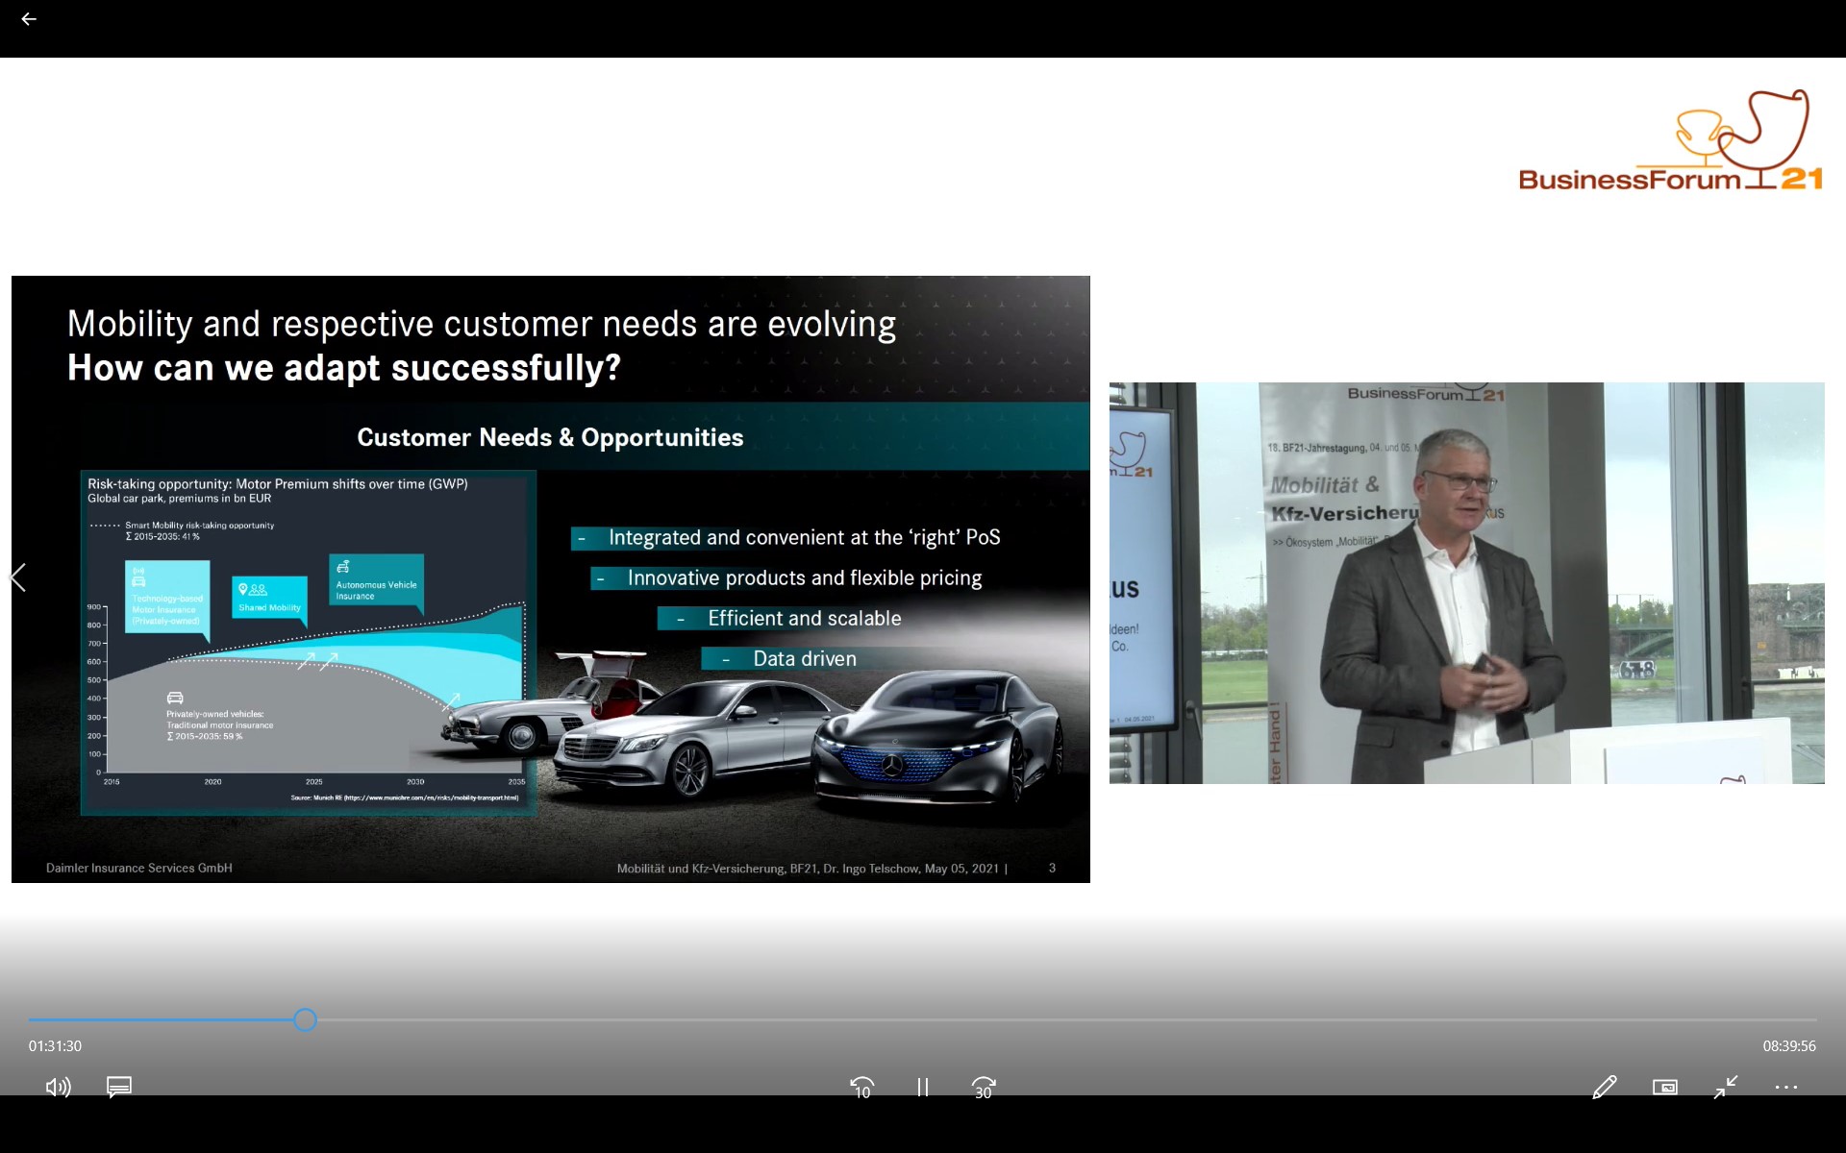Click the Munich RE source link on chart
This screenshot has height=1153, width=1846.
[x=404, y=797]
